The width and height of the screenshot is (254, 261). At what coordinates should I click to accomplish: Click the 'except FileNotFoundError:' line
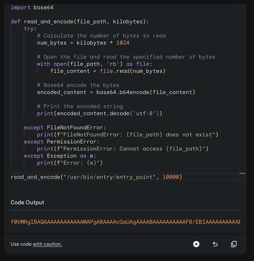point(65,128)
